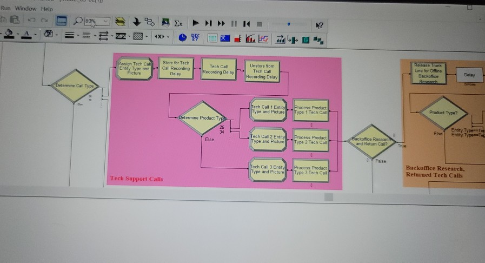485x263 pixels.
Task: Click the End simulation stop button
Action: pos(259,24)
